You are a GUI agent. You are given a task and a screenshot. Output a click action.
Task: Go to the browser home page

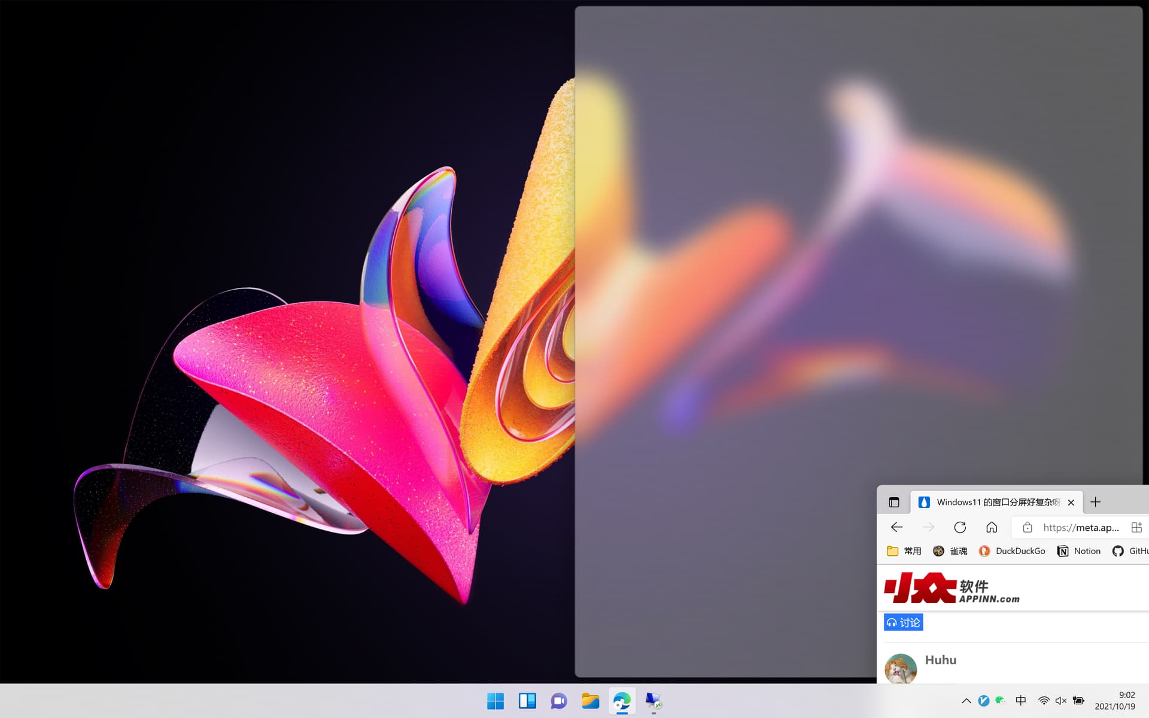coord(992,527)
